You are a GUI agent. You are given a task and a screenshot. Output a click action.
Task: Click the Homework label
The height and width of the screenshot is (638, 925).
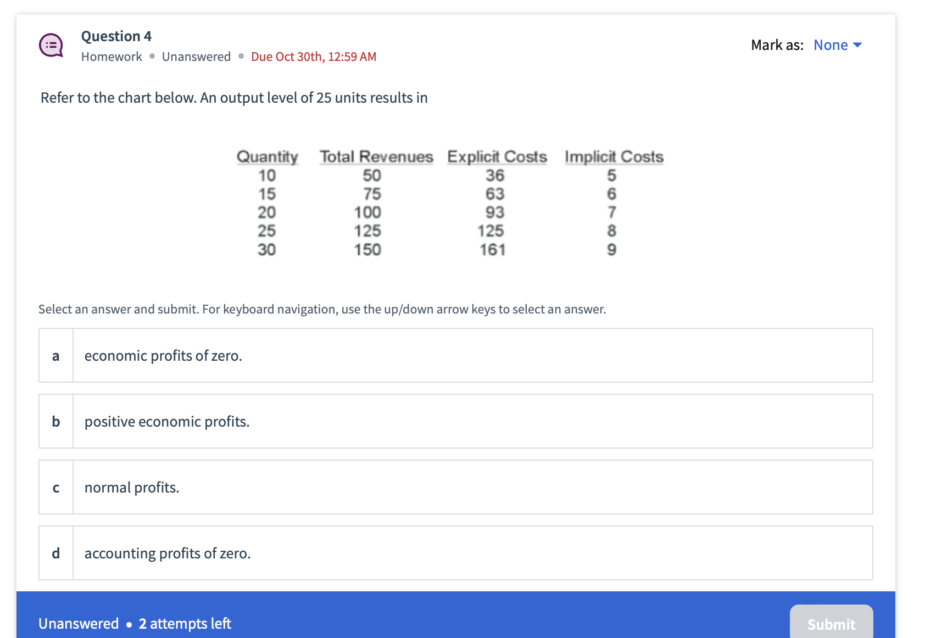point(112,56)
